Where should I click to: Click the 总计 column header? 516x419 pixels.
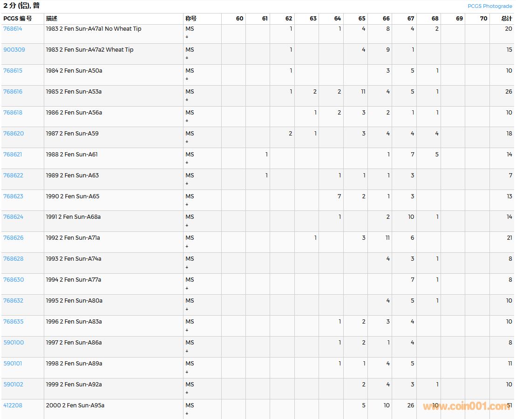coord(506,19)
